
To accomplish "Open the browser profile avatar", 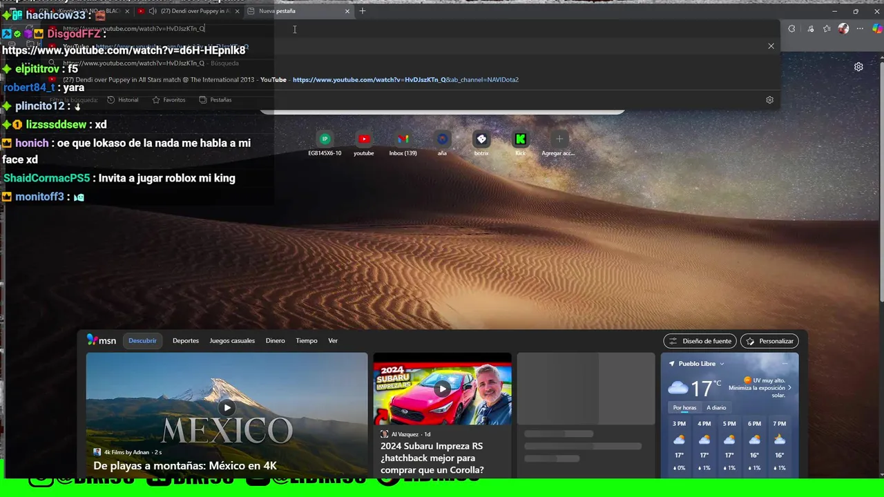I will click(x=843, y=29).
